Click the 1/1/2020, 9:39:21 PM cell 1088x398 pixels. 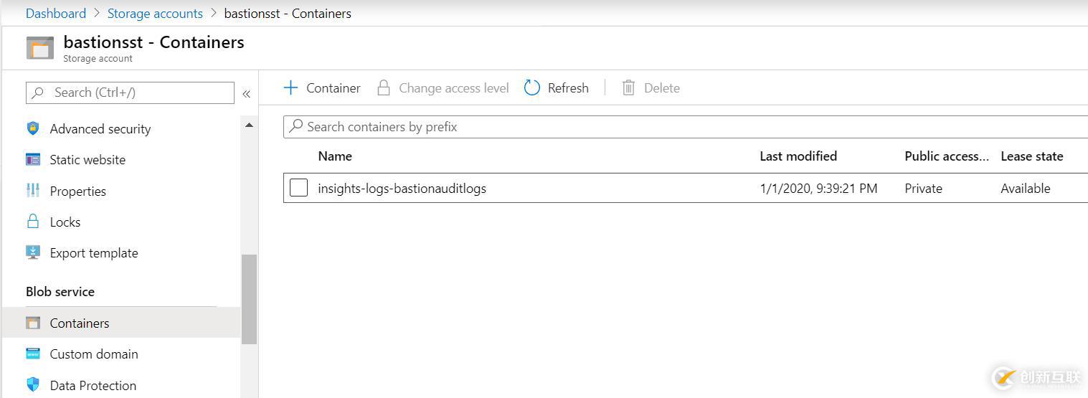coord(819,189)
